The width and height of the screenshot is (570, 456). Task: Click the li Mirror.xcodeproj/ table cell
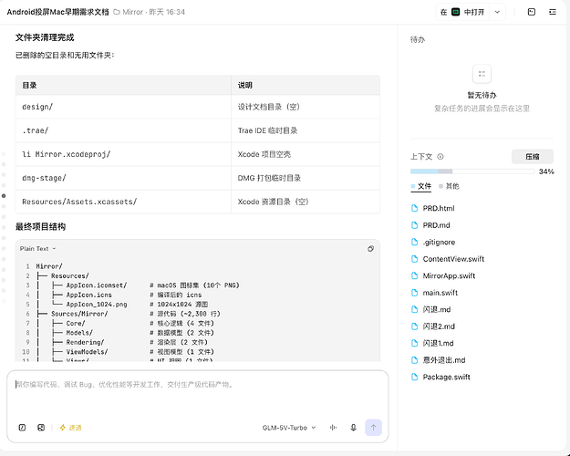[123, 154]
